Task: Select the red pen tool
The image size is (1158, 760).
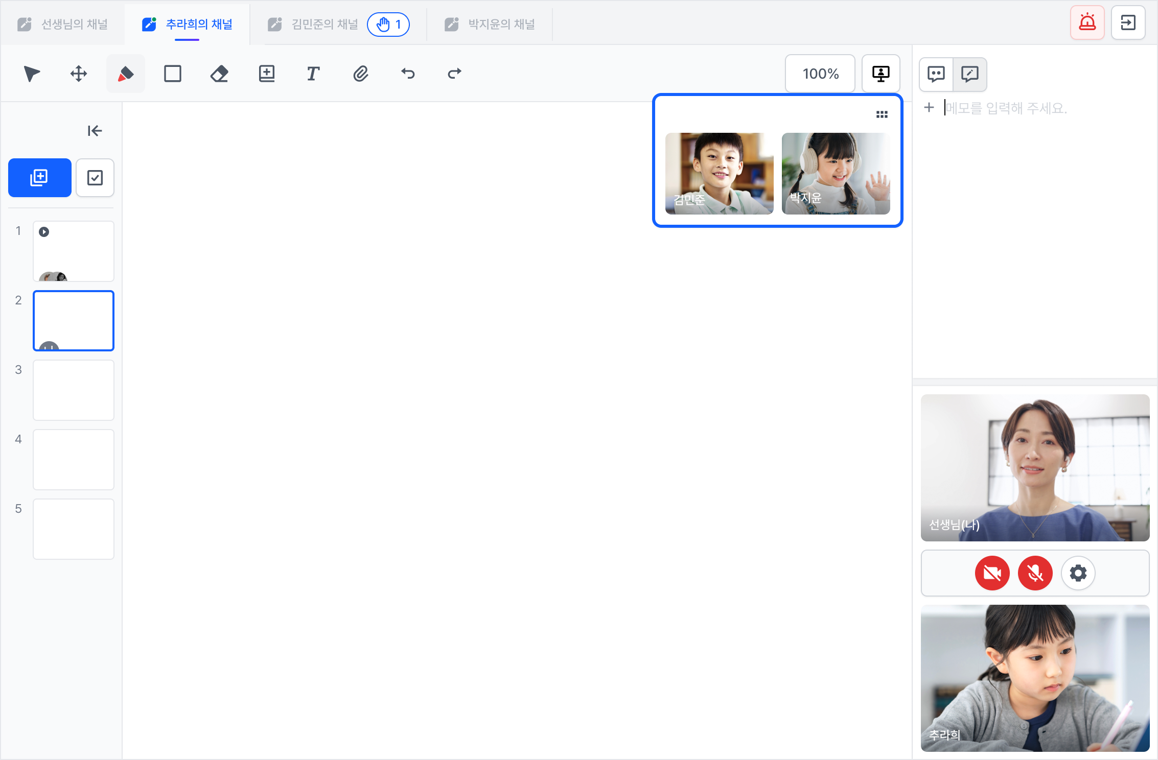Action: pos(126,74)
